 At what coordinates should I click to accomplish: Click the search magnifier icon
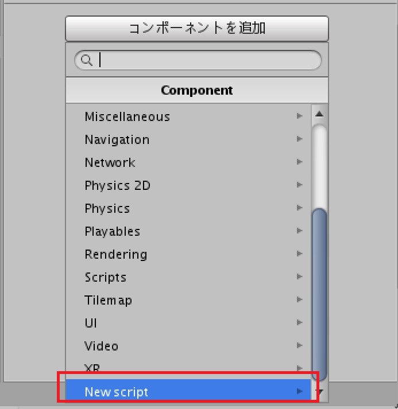[x=87, y=60]
